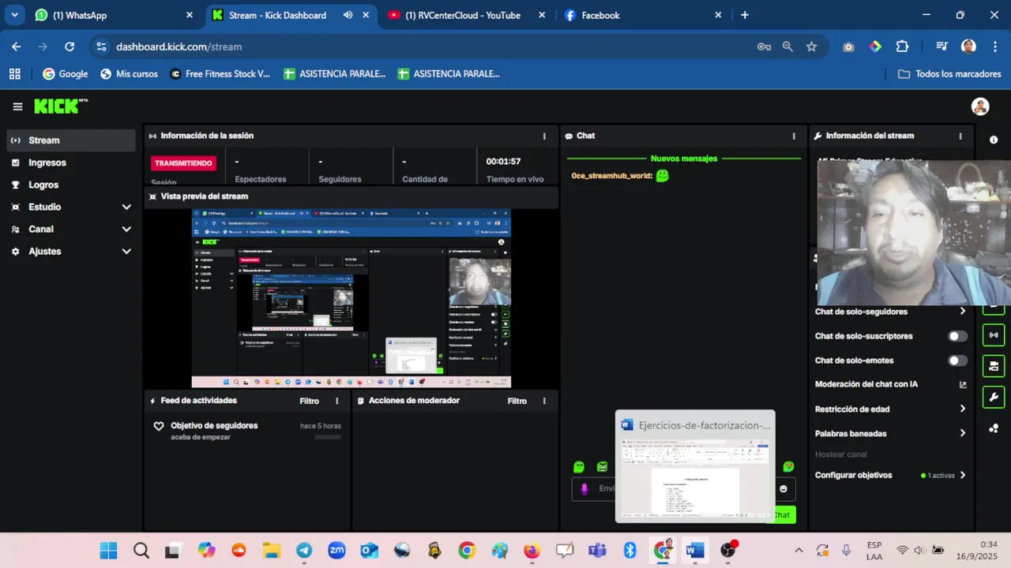Open Configurar objetivos chevron
1011x568 pixels.
[962, 475]
